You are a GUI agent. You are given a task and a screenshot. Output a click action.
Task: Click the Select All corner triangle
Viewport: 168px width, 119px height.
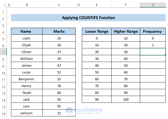tap(4, 5)
